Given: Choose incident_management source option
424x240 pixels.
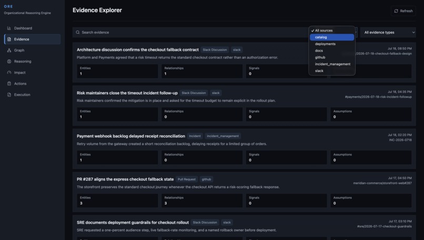Looking at the screenshot, I should coord(332,64).
